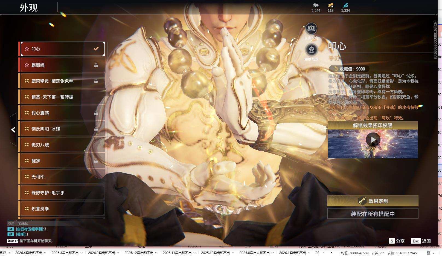Image resolution: width=442 pixels, height=257 pixels.
Task: Select the 无相印 skin
Action: (62, 177)
